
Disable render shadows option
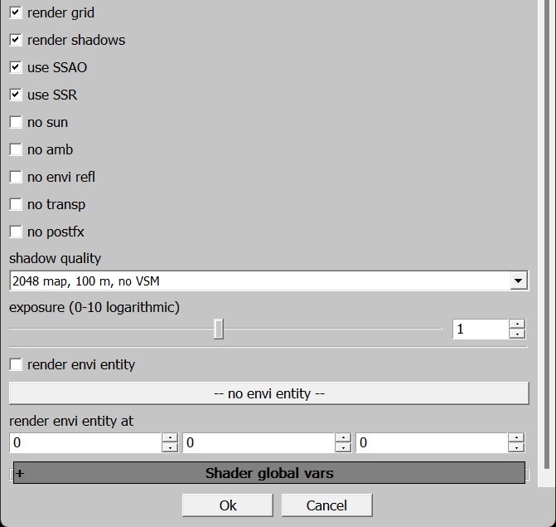(16, 40)
